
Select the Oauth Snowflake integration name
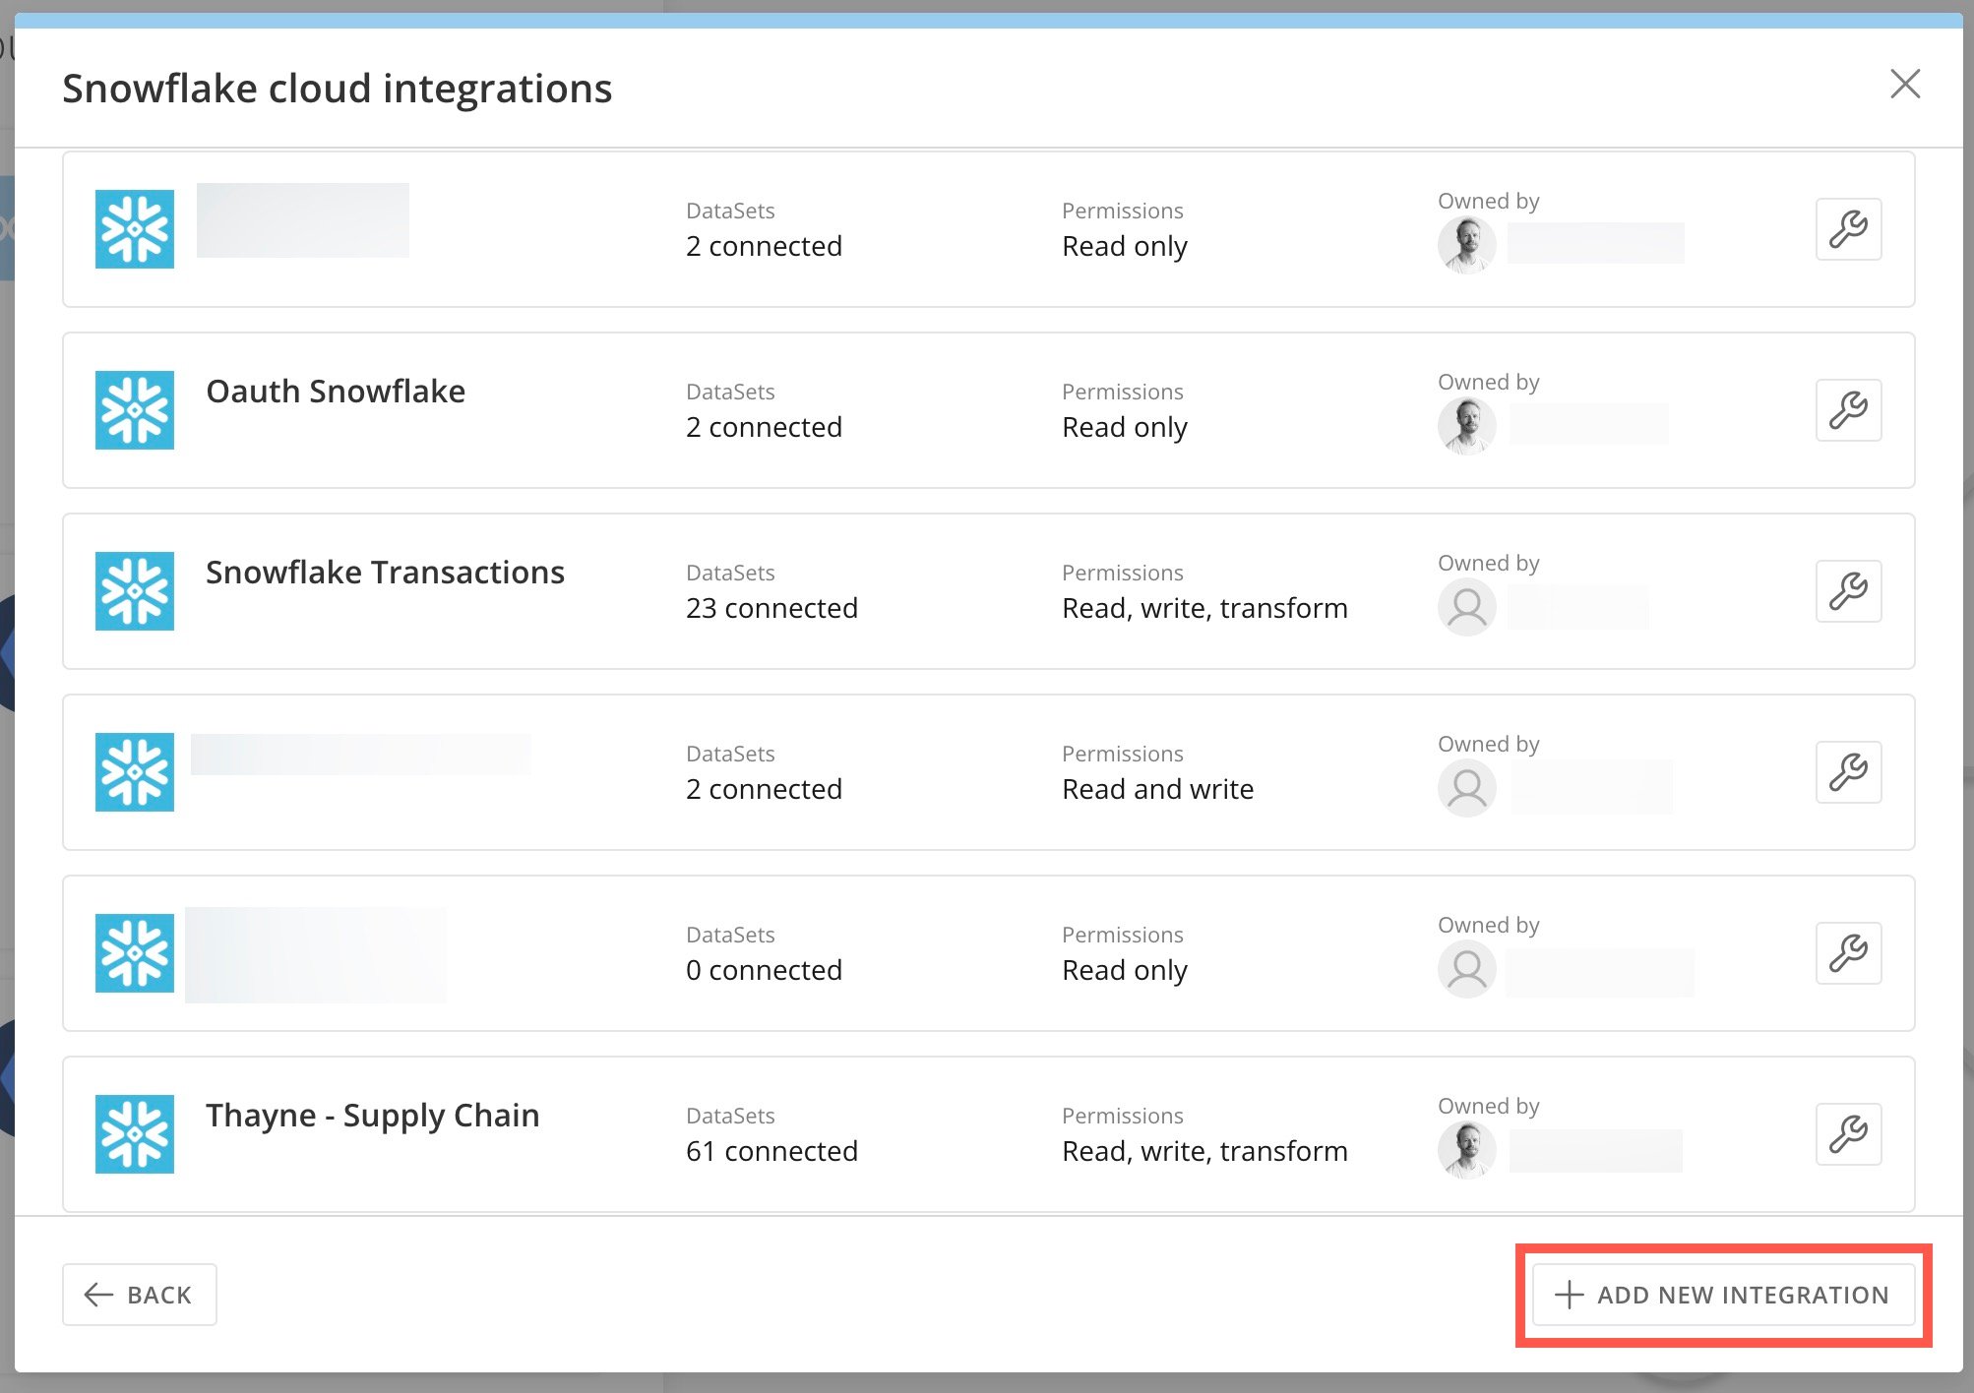pos(336,392)
